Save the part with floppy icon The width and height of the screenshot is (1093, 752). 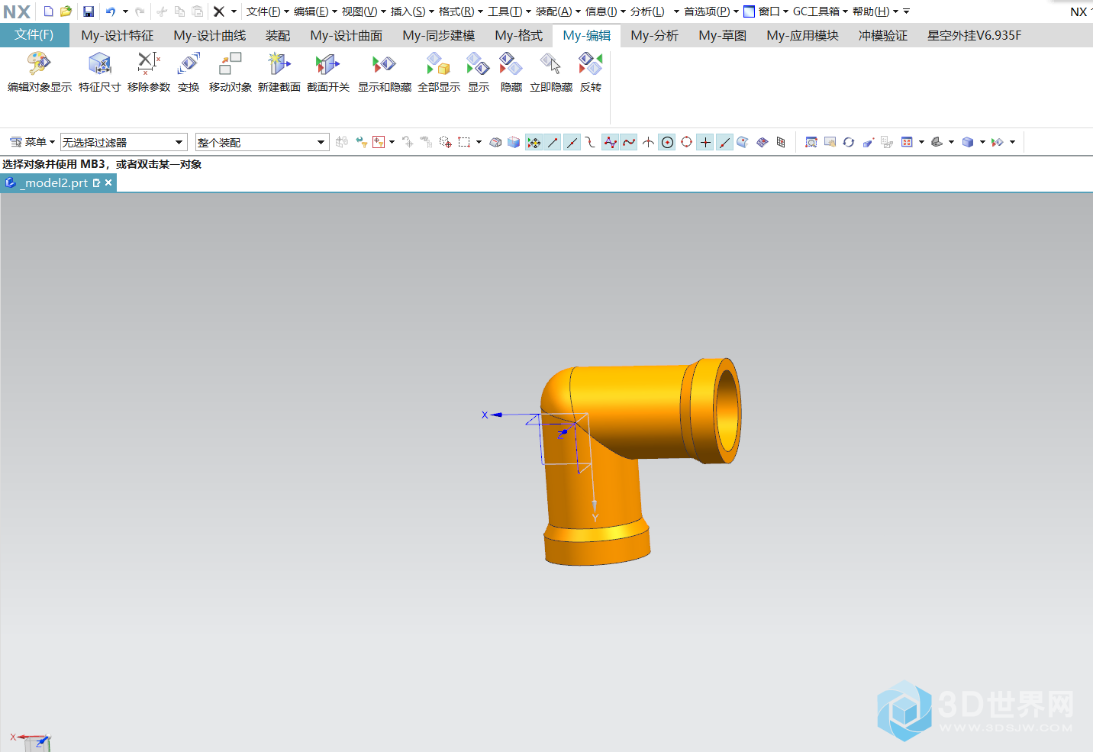(x=89, y=11)
